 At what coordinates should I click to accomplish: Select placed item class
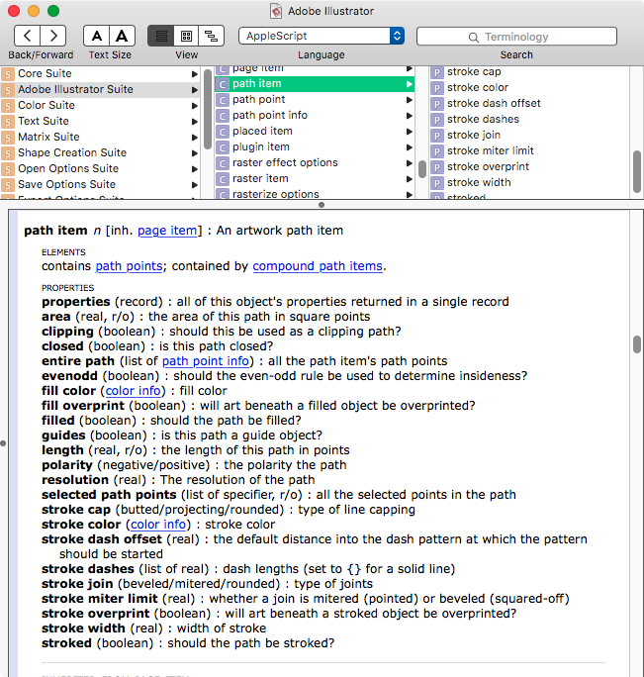pyautogui.click(x=315, y=132)
